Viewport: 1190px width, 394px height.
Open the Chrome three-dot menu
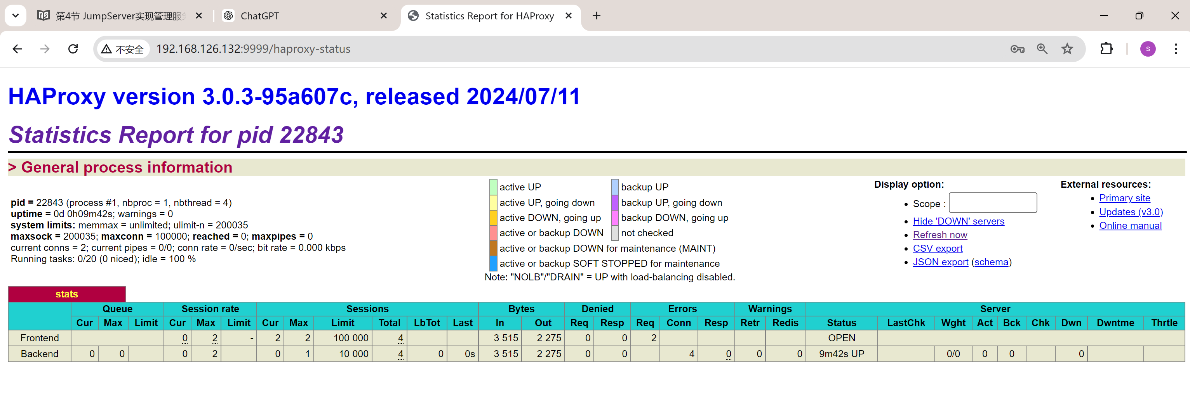(x=1175, y=49)
